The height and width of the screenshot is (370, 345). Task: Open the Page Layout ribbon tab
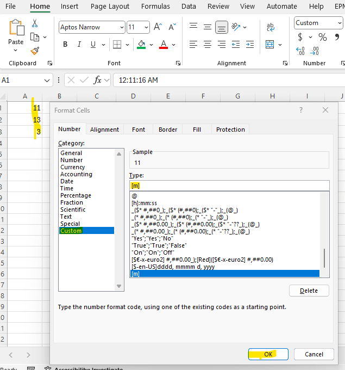(110, 7)
